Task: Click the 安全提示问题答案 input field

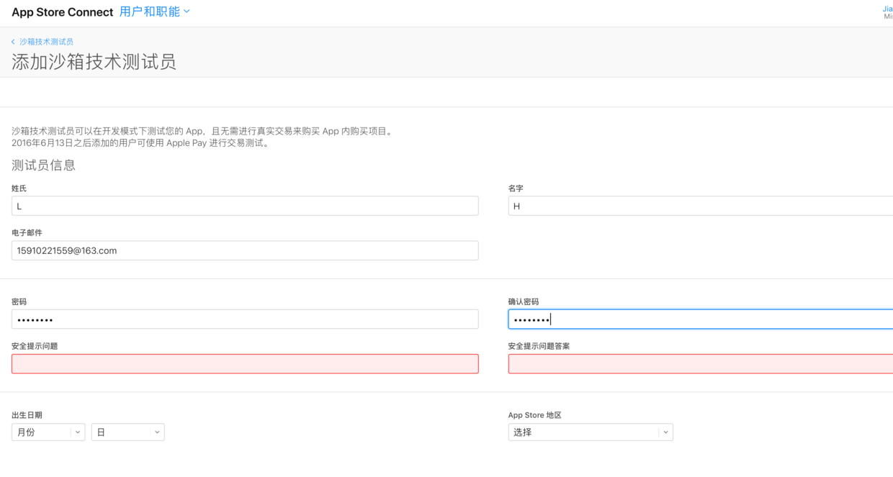Action: [x=700, y=364]
